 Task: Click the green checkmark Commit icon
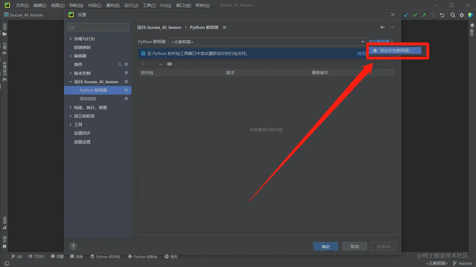(415, 15)
